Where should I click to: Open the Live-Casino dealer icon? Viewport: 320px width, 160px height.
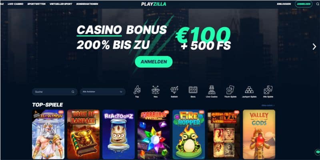pyautogui.click(x=212, y=90)
